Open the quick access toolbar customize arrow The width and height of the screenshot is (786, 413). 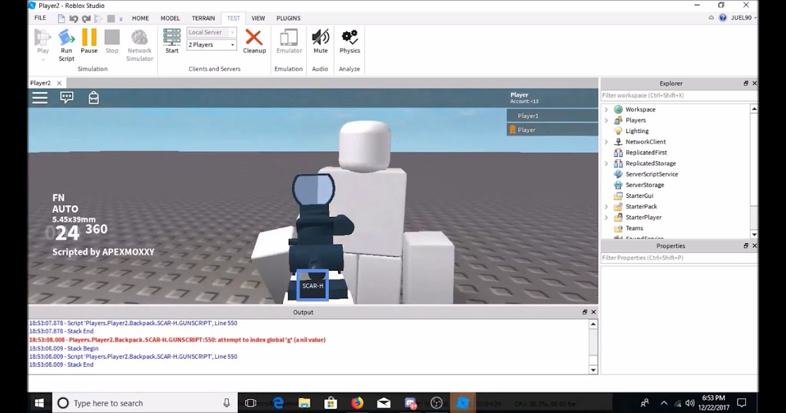(121, 18)
